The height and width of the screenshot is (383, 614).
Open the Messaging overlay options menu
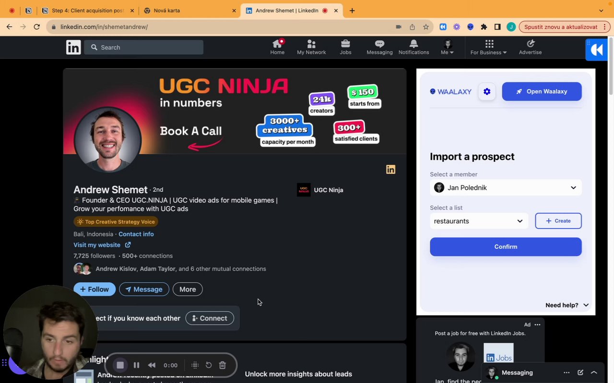tap(567, 372)
